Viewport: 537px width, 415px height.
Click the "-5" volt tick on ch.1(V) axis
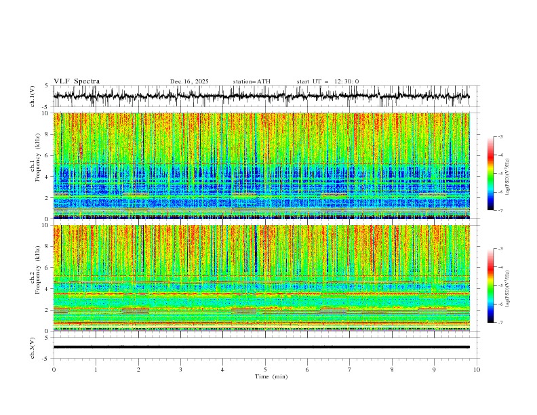(x=45, y=107)
